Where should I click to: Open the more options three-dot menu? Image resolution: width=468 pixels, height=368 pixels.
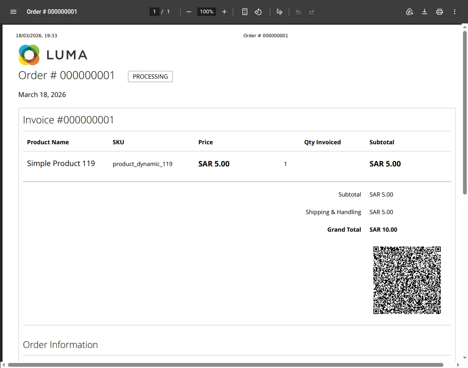point(455,12)
